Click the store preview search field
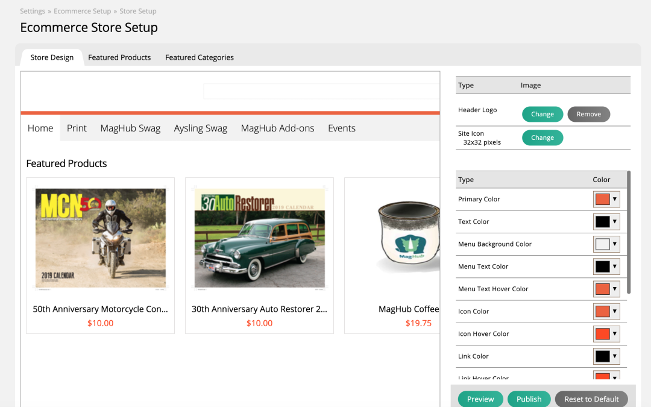The image size is (651, 407). pyautogui.click(x=321, y=92)
